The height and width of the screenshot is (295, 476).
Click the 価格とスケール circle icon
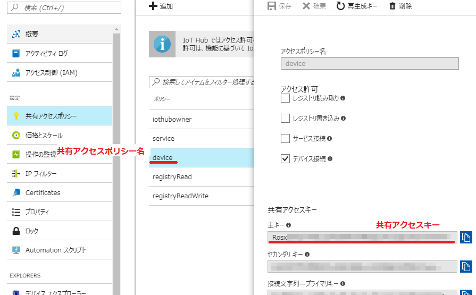16,135
